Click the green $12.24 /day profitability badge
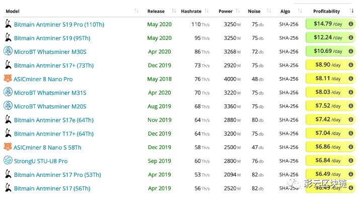The width and height of the screenshot is (358, 199). click(330, 37)
